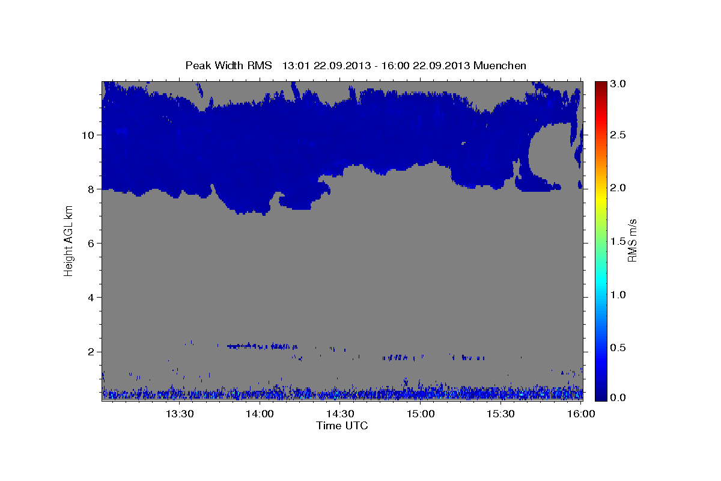Click the "Height AGL km" axis label

(x=69, y=240)
